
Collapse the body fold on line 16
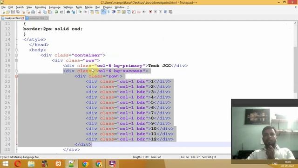tap(16, 50)
